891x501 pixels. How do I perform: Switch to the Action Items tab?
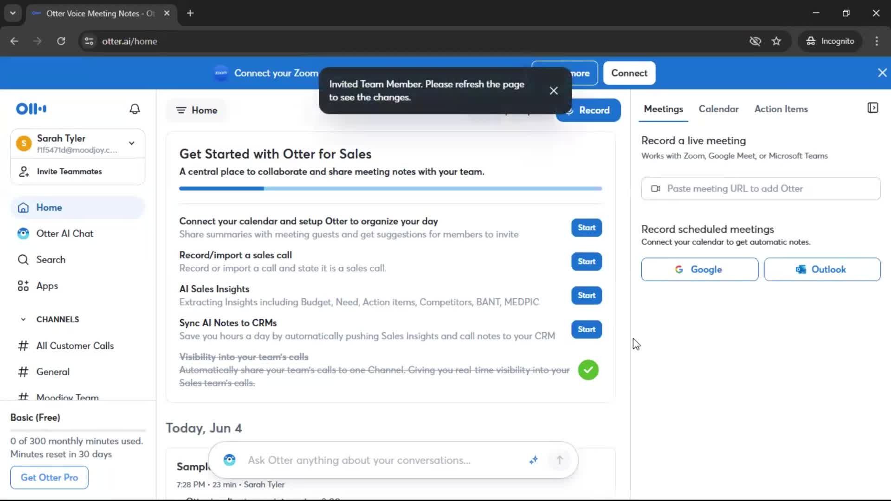[781, 109]
